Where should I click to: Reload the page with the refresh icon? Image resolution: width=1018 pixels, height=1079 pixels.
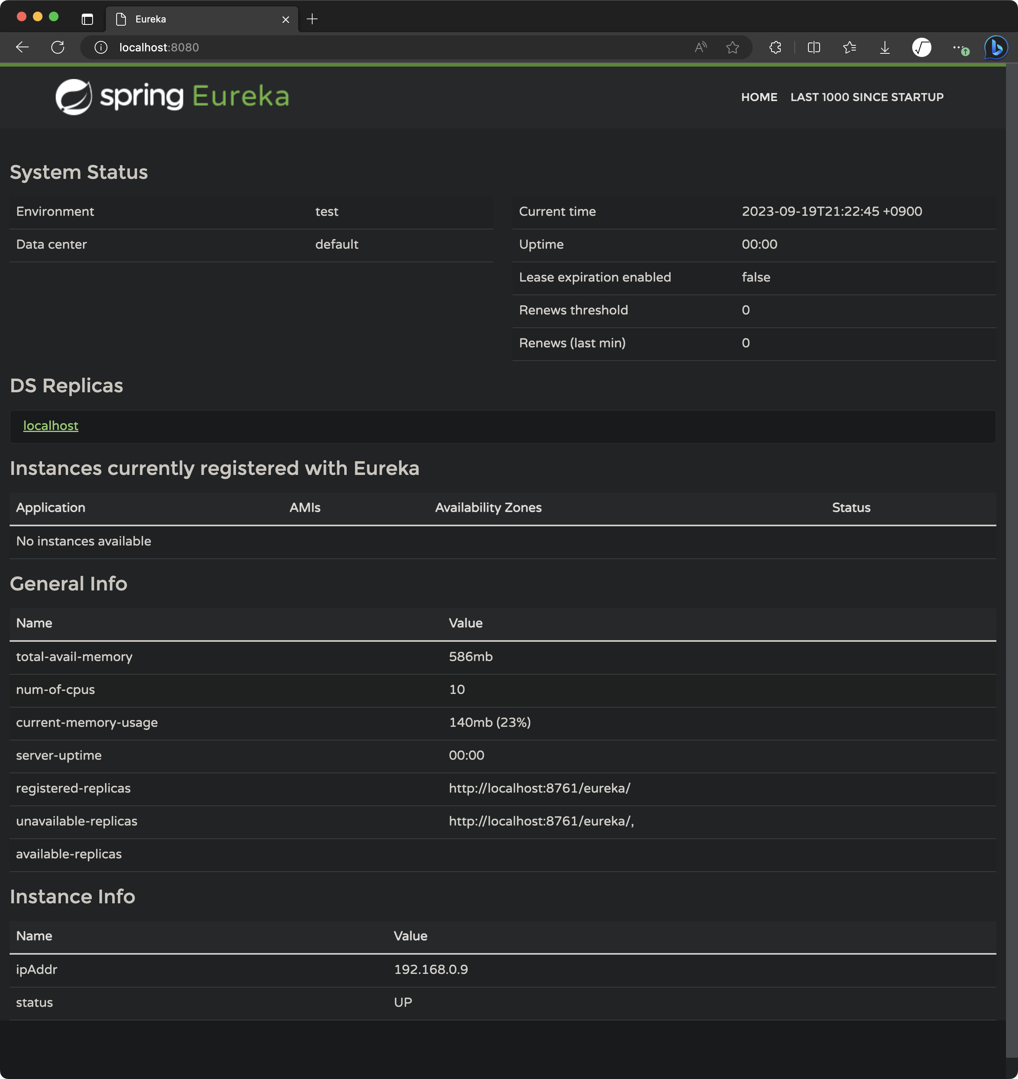58,47
